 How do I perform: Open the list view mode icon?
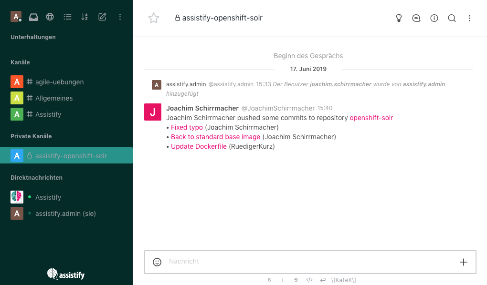tap(67, 17)
